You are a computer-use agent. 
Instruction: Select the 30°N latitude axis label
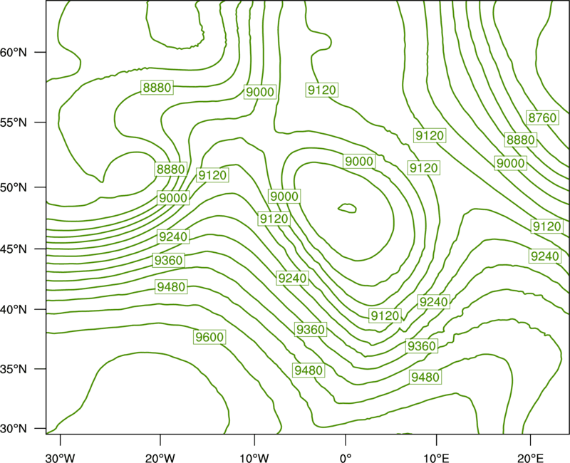pos(14,429)
